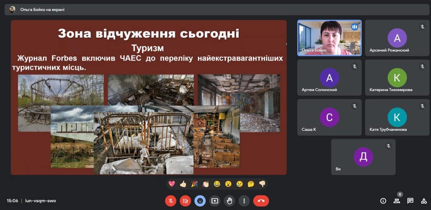Send the thumbs down reaction

[x=262, y=184]
